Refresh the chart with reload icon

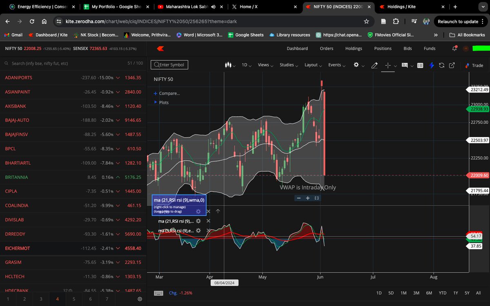click(x=441, y=65)
